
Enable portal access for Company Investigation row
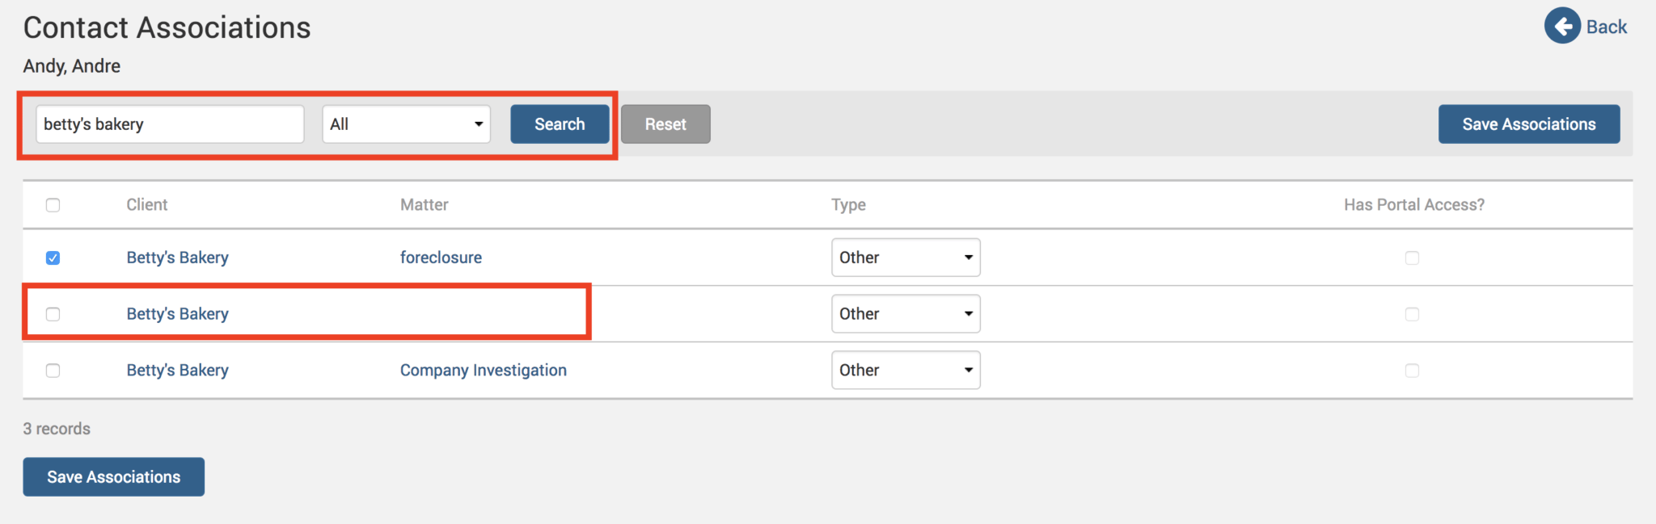[x=1412, y=371]
